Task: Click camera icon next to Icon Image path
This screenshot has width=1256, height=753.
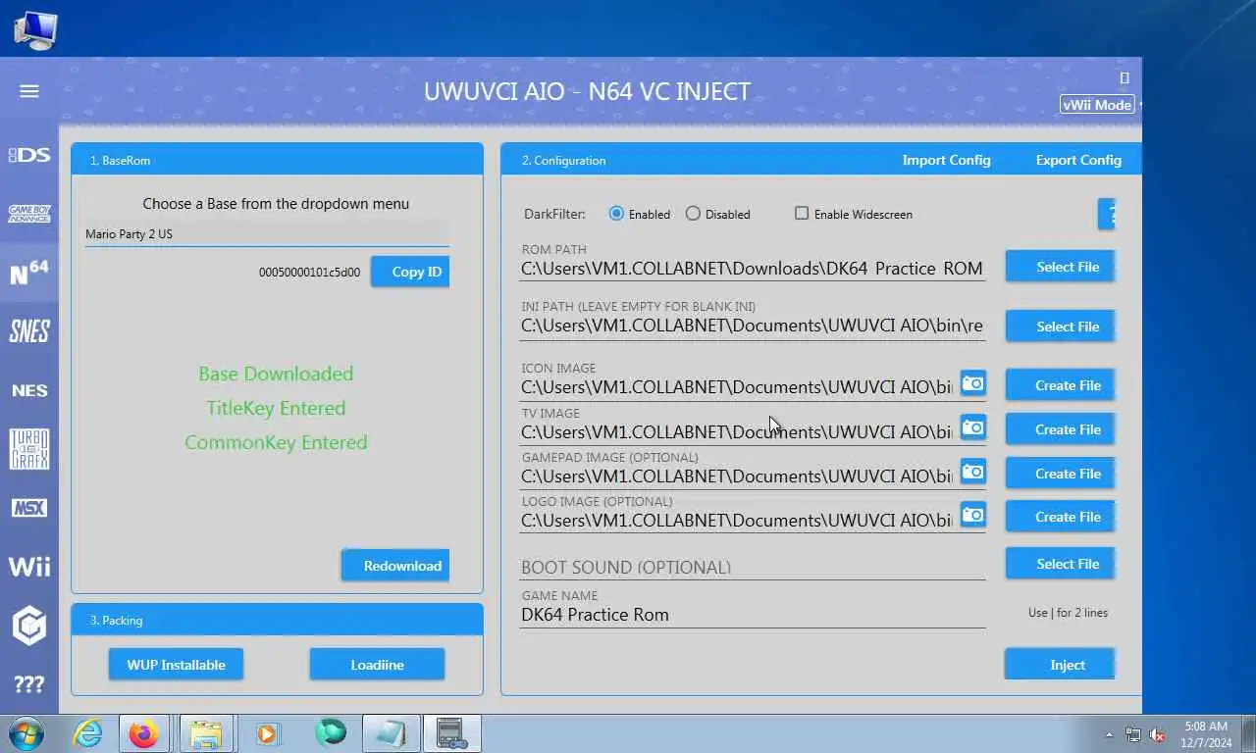Action: coord(972,383)
